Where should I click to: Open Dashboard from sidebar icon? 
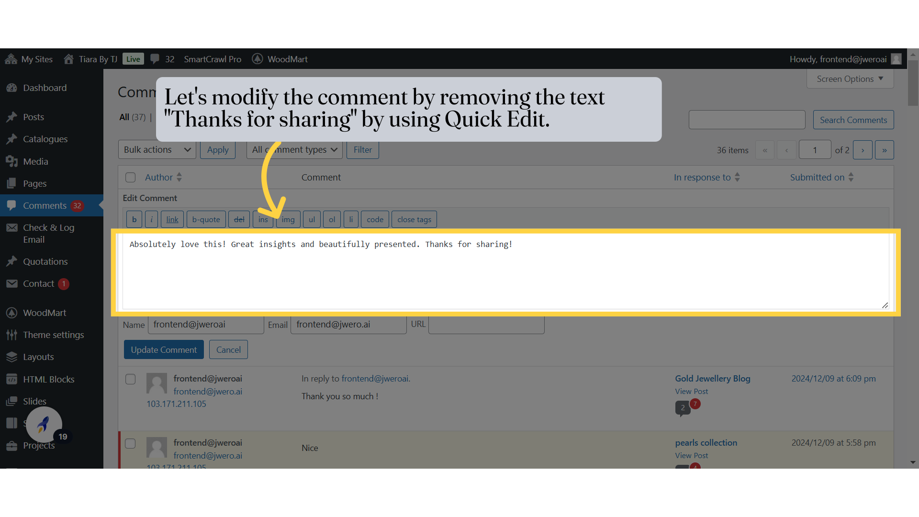[x=12, y=88]
